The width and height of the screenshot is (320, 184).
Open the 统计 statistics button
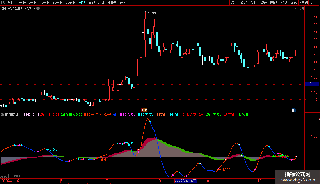pos(264,3)
